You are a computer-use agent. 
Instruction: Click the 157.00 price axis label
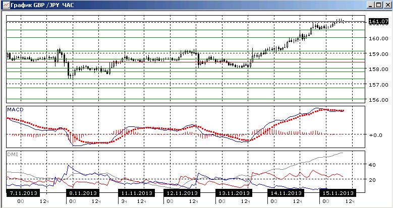click(378, 85)
